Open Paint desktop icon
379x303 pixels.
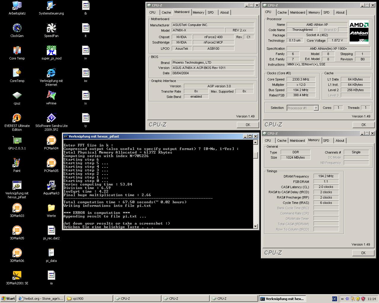click(x=17, y=165)
